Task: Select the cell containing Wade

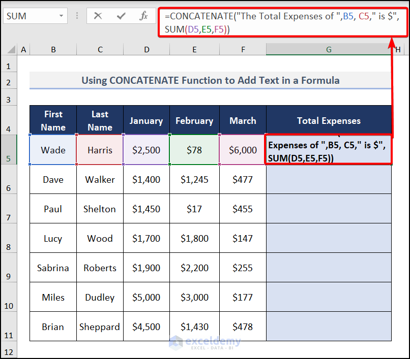Action: (x=53, y=150)
